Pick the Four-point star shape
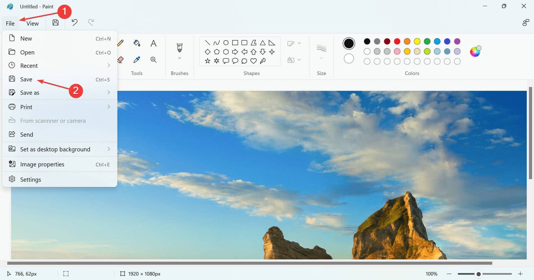Screen dimensions: 534x280 point(272,52)
